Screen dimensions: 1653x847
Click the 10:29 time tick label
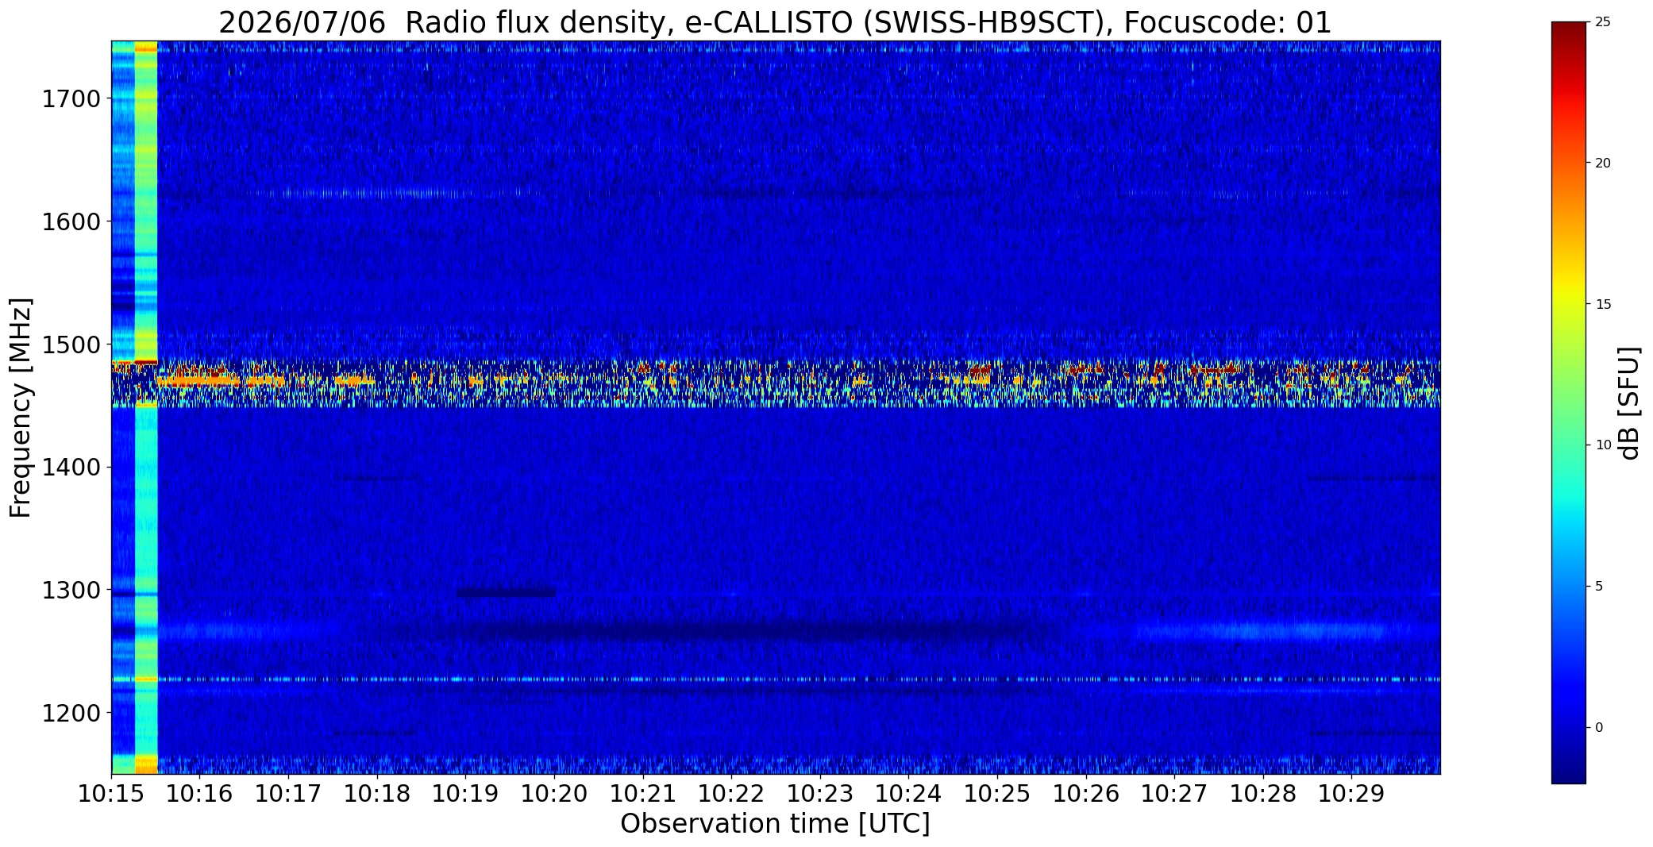[1352, 793]
